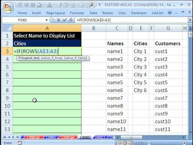Image resolution: width=193 pixels, height=145 pixels.
Task: Open Microsoft Excel Help icon
Action: pyautogui.click(x=170, y=13)
